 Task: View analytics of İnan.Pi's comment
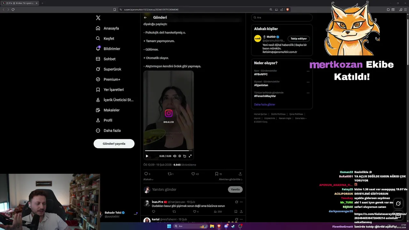[x=218, y=211]
